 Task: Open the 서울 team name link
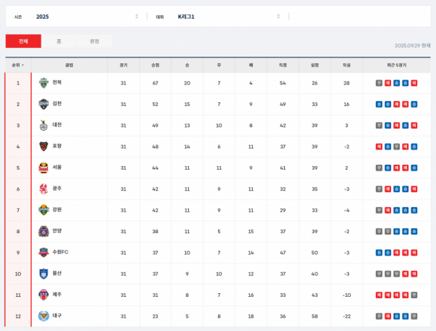tap(57, 167)
